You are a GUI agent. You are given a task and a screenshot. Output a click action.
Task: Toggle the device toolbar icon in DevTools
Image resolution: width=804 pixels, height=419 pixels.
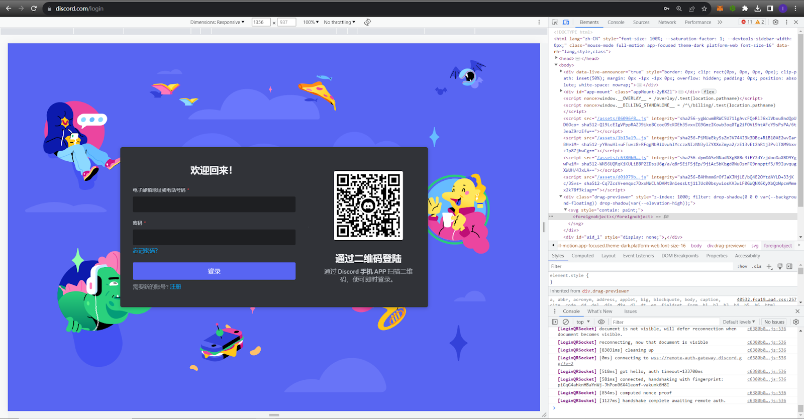566,22
